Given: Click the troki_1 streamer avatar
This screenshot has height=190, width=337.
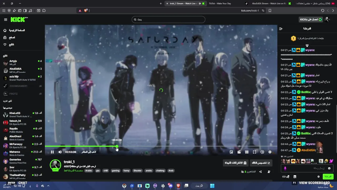Looking at the screenshot, I should pos(55,165).
